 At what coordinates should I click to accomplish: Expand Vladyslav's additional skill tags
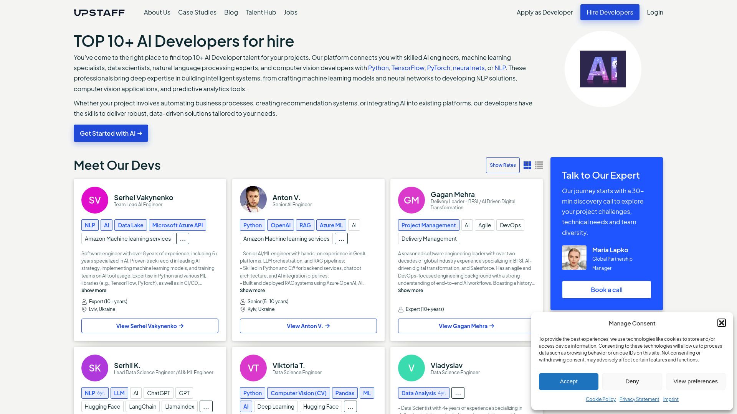pyautogui.click(x=458, y=393)
